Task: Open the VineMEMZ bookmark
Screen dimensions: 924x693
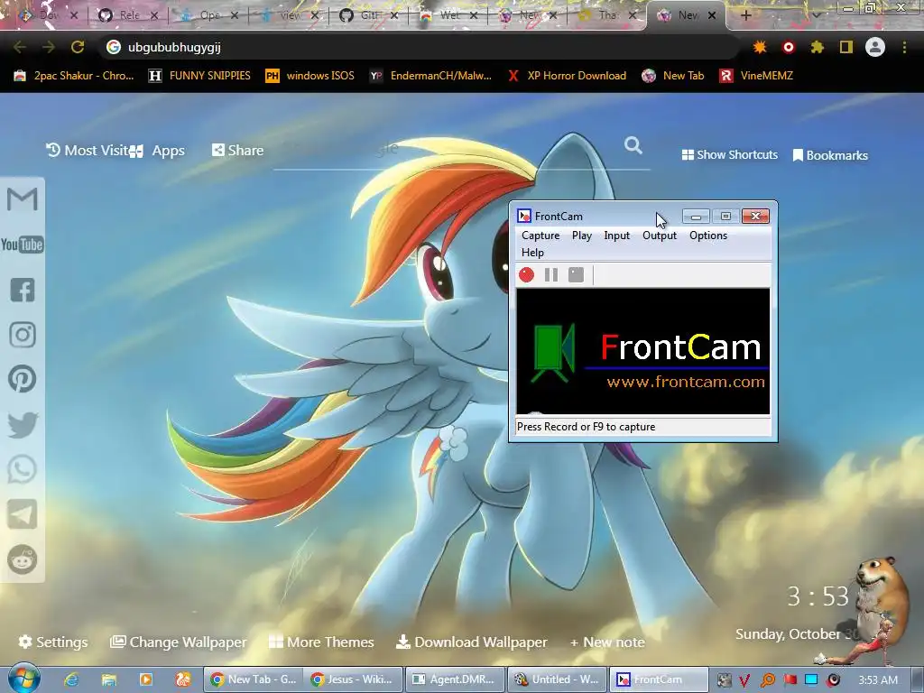Action: click(x=757, y=76)
